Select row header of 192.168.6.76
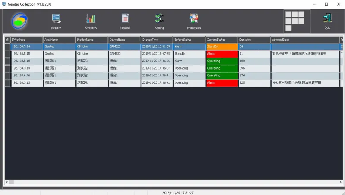 coord(8,75)
